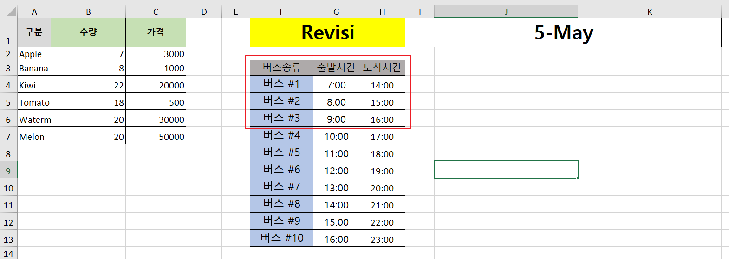Image resolution: width=729 pixels, height=259 pixels.
Task: Click the 버스종류 header cell
Action: (x=281, y=68)
